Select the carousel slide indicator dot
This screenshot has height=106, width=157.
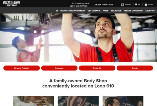(x=78, y=57)
